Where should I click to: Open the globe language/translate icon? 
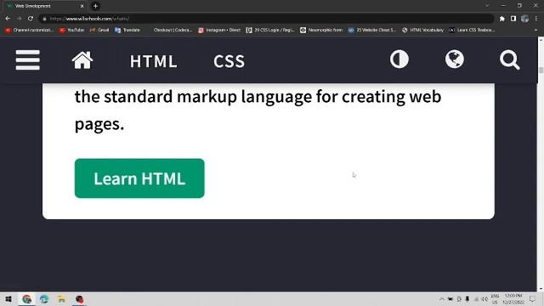(455, 59)
